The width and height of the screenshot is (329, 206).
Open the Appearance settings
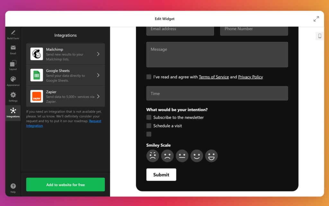[x=13, y=81]
